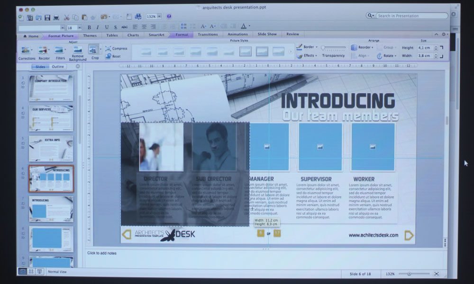Toggle the Outline pane tab
The width and height of the screenshot is (474, 284).
coord(58,66)
